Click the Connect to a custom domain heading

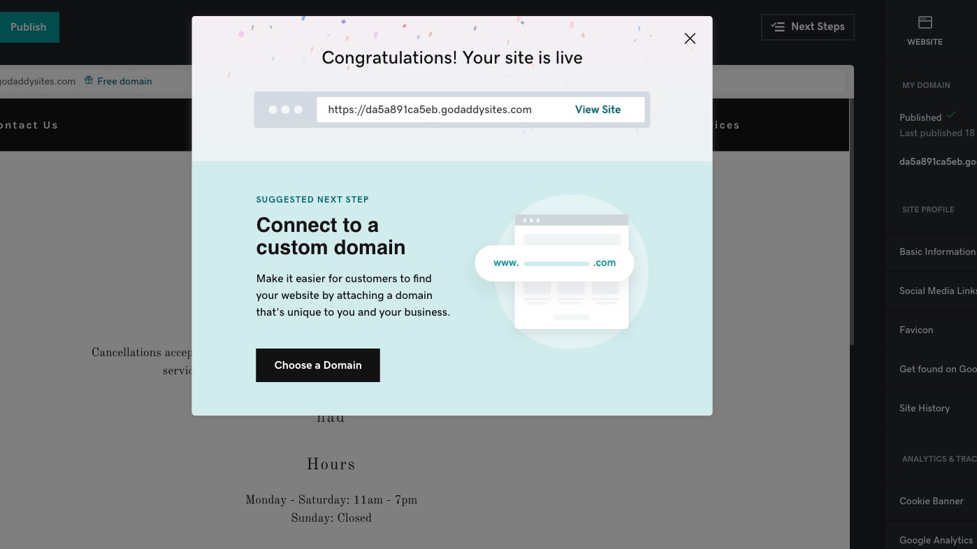[x=331, y=236]
